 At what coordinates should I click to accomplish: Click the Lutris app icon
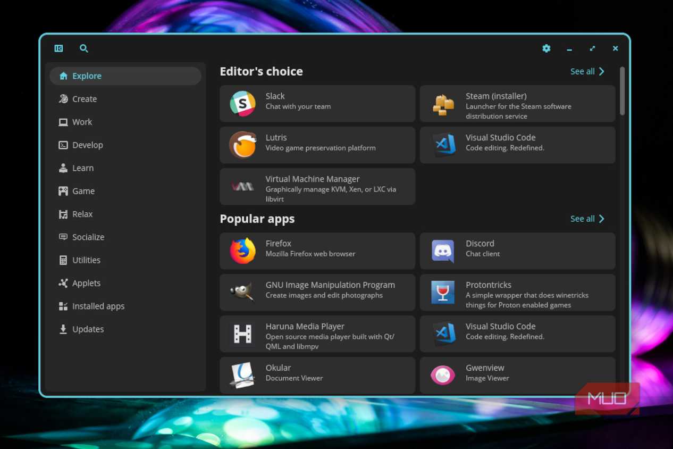point(242,145)
